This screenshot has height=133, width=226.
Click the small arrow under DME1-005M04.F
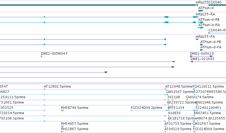41,56
